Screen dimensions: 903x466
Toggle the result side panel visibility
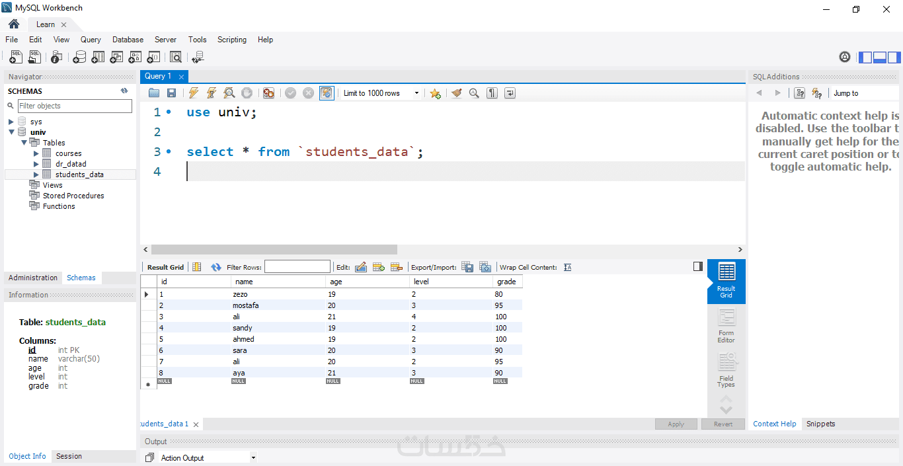[698, 266]
